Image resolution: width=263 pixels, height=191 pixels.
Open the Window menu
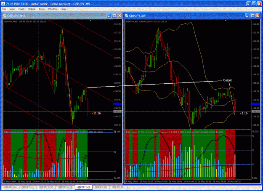coord(53,9)
